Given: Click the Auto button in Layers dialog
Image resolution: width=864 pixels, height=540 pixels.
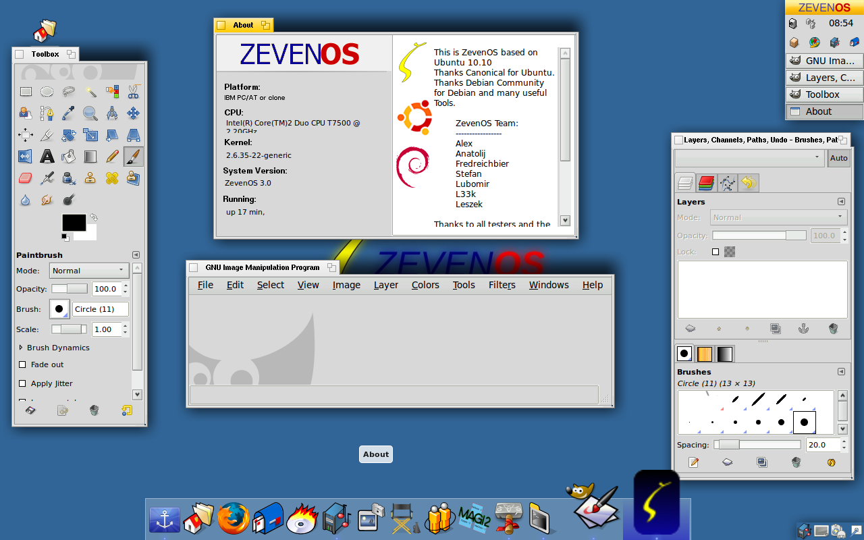Looking at the screenshot, I should click(x=839, y=158).
